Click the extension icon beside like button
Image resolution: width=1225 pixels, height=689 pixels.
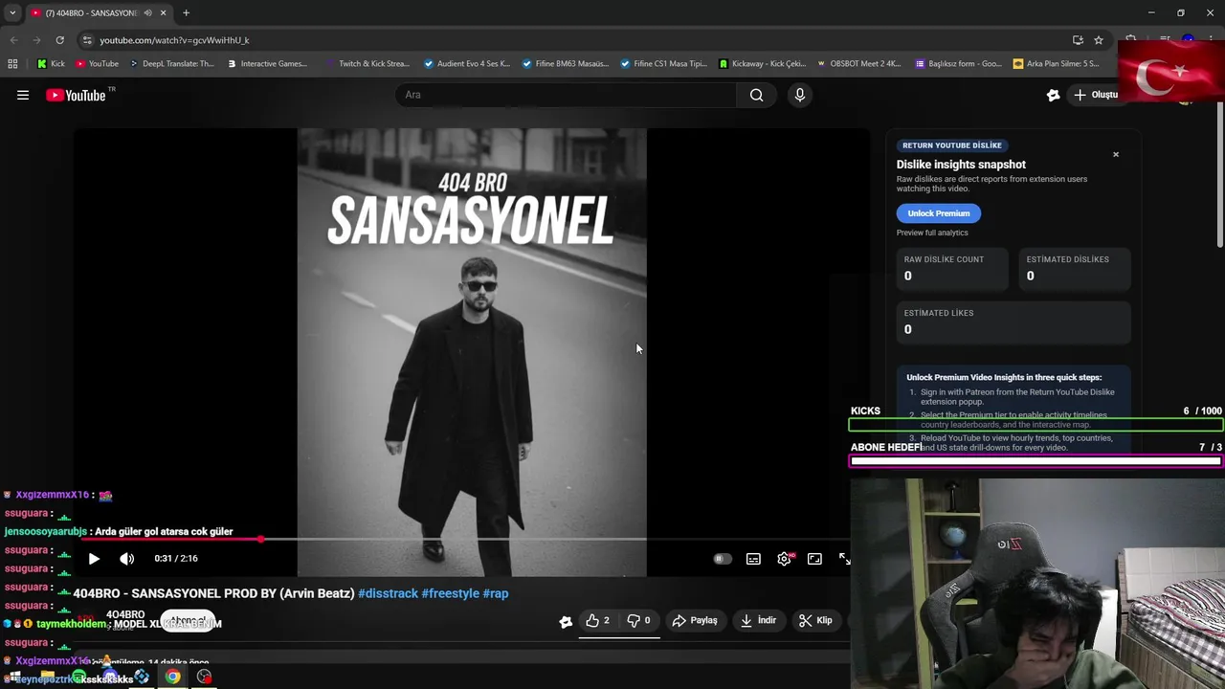(x=566, y=621)
